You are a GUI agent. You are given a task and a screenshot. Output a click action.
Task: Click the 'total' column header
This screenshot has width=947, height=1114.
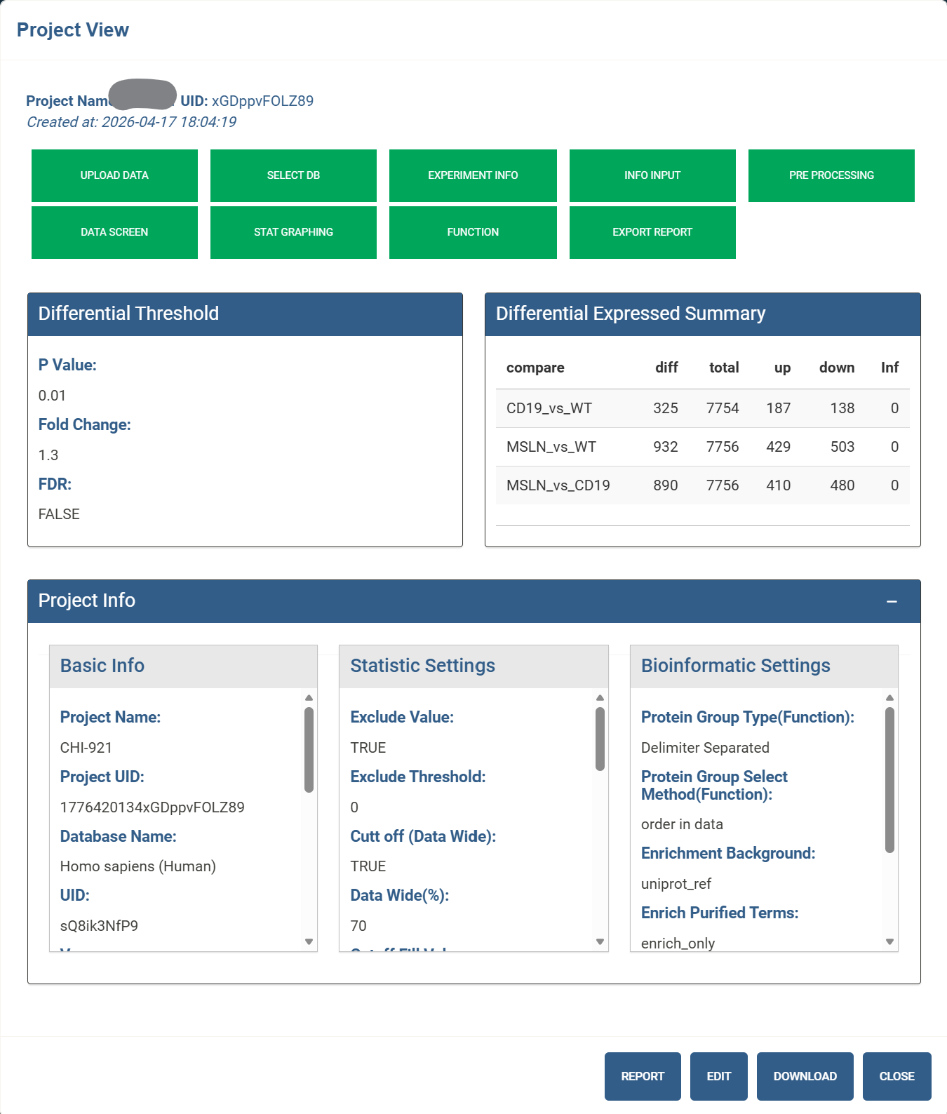[724, 368]
